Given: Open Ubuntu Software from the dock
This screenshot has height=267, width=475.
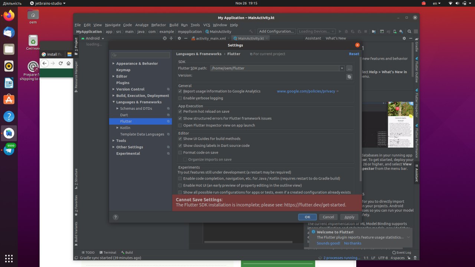Looking at the screenshot, I should coord(9,99).
